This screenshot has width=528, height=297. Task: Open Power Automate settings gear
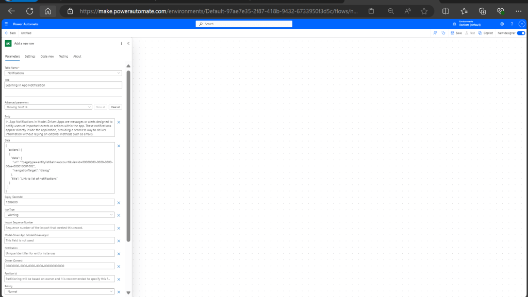coord(502,24)
